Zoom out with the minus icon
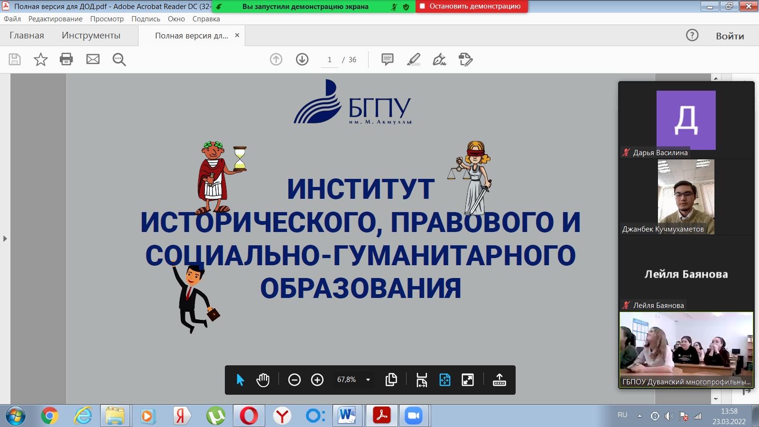Image resolution: width=759 pixels, height=427 pixels. click(x=295, y=380)
